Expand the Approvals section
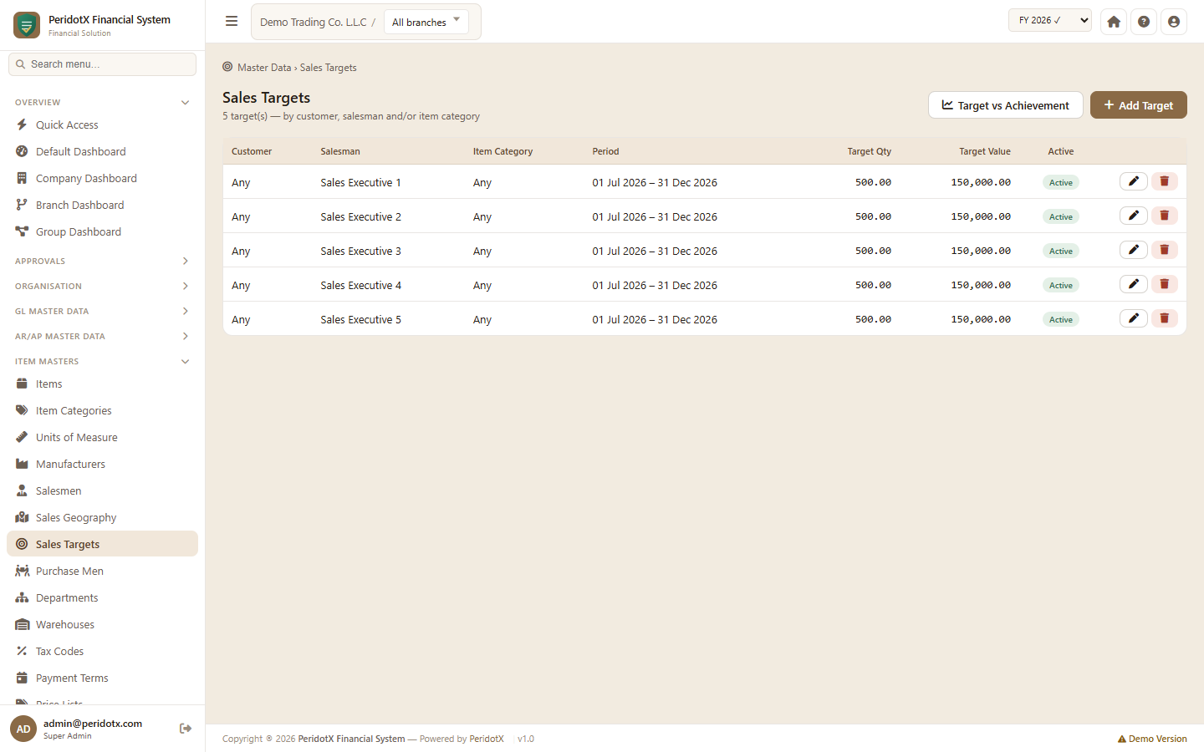 (103, 261)
